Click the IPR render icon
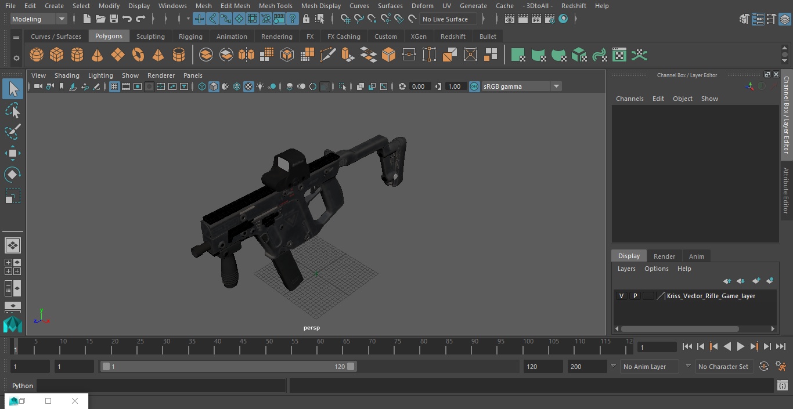 coord(536,19)
